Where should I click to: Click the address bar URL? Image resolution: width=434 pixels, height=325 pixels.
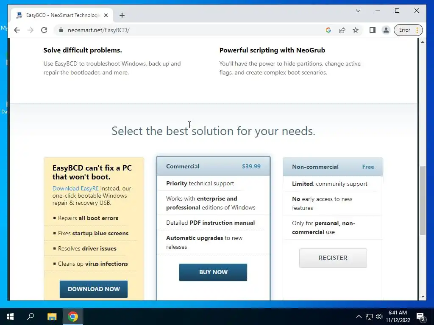98,30
